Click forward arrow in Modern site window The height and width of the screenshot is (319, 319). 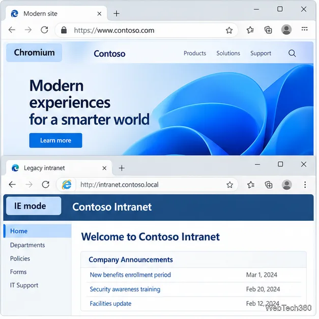(28, 30)
